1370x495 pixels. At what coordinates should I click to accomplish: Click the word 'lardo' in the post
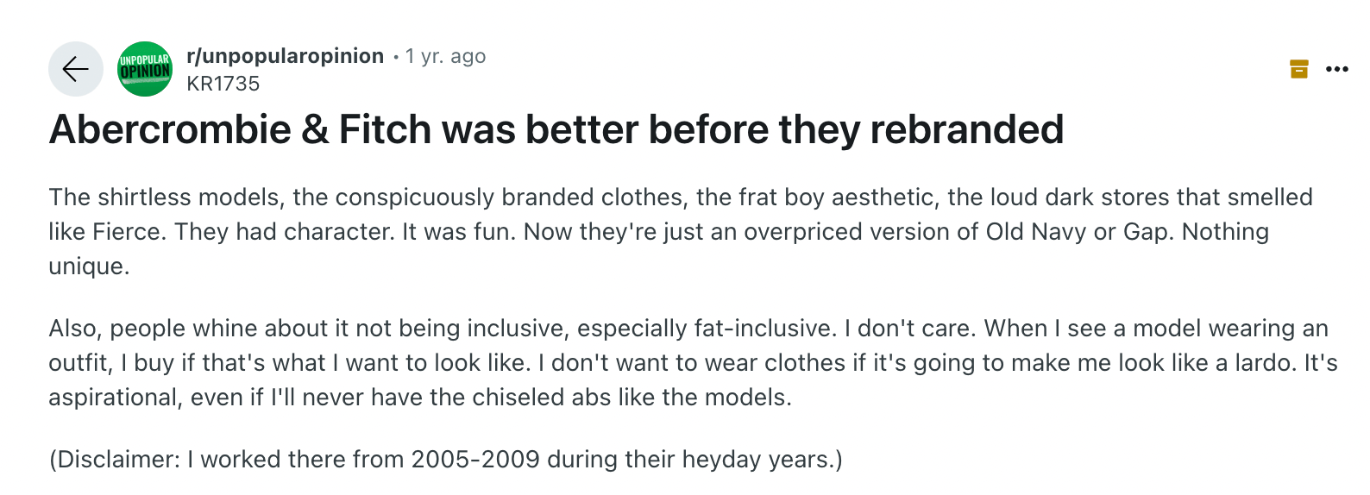pyautogui.click(x=1265, y=363)
